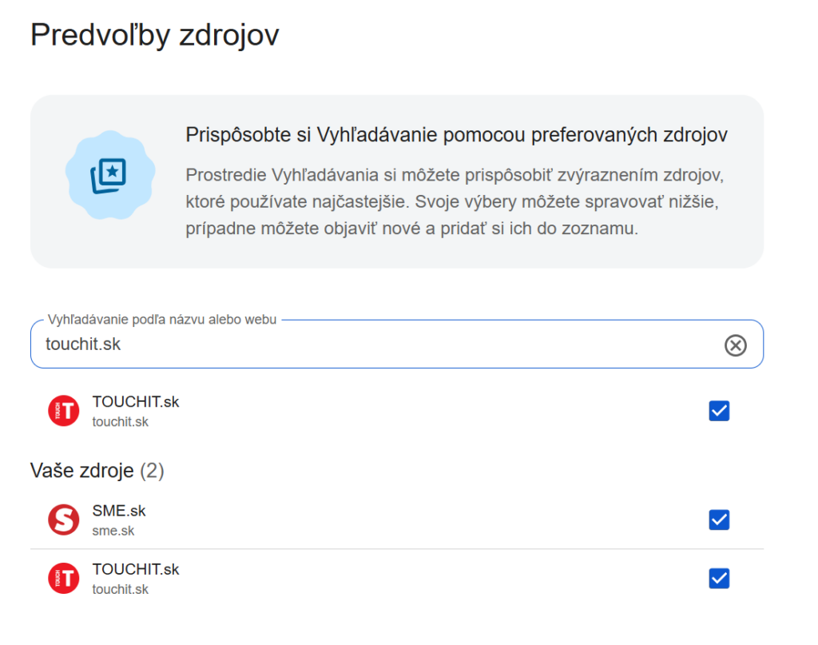Clear the touchit.sk search field
This screenshot has width=818, height=645.
click(x=735, y=345)
